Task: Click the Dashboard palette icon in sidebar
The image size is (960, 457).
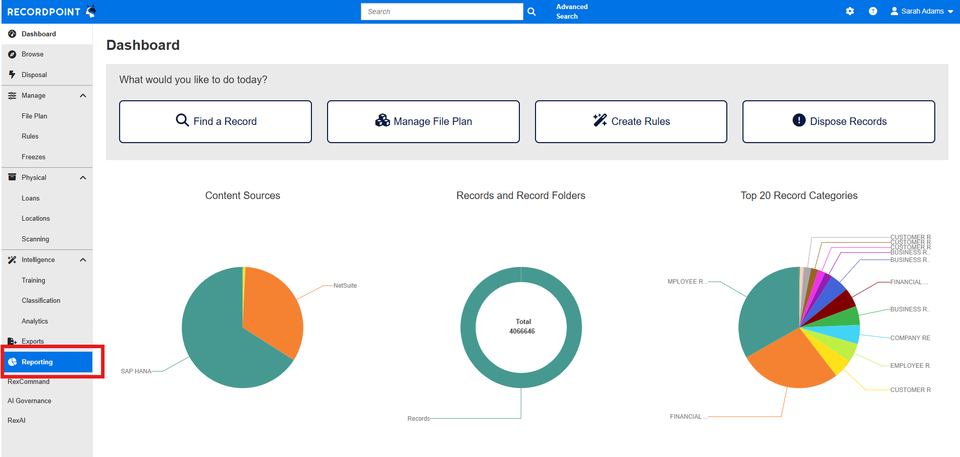Action: pos(12,34)
